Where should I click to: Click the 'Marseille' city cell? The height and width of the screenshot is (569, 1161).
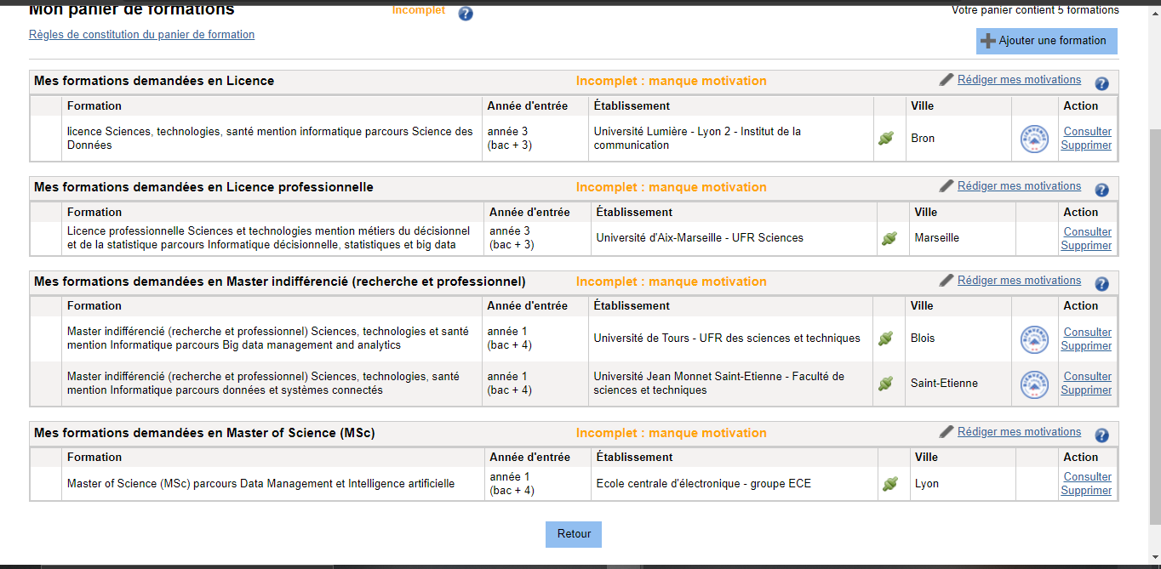pos(962,238)
